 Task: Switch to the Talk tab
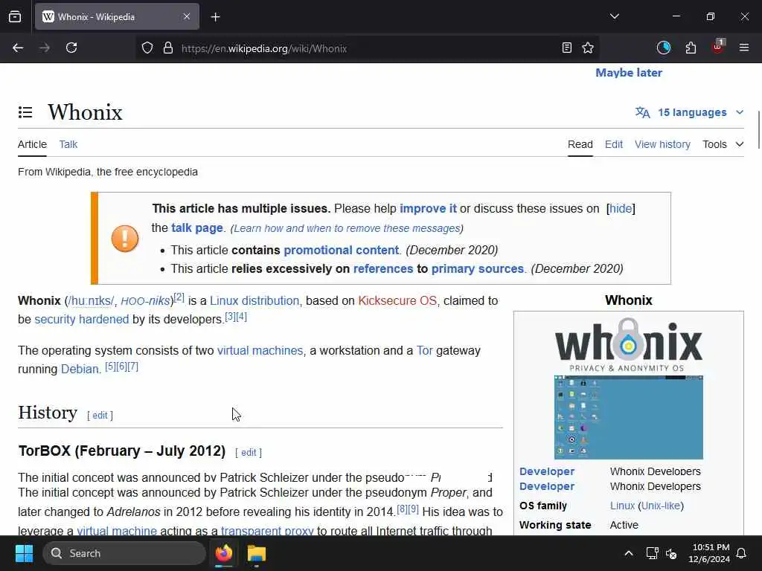68,145
